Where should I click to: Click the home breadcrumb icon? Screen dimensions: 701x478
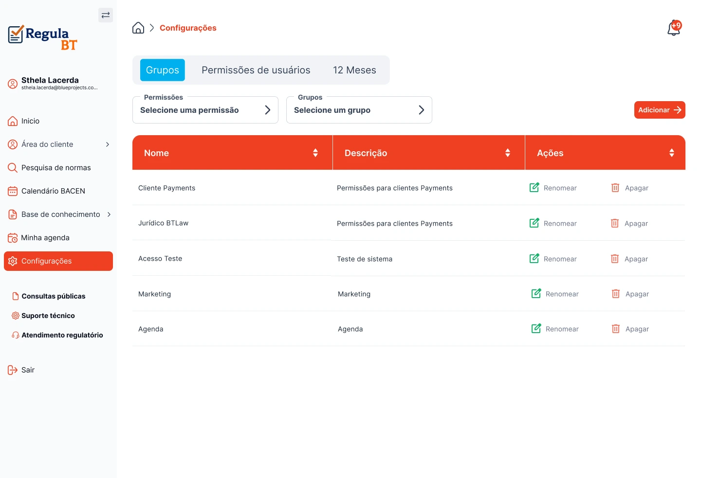(x=138, y=28)
